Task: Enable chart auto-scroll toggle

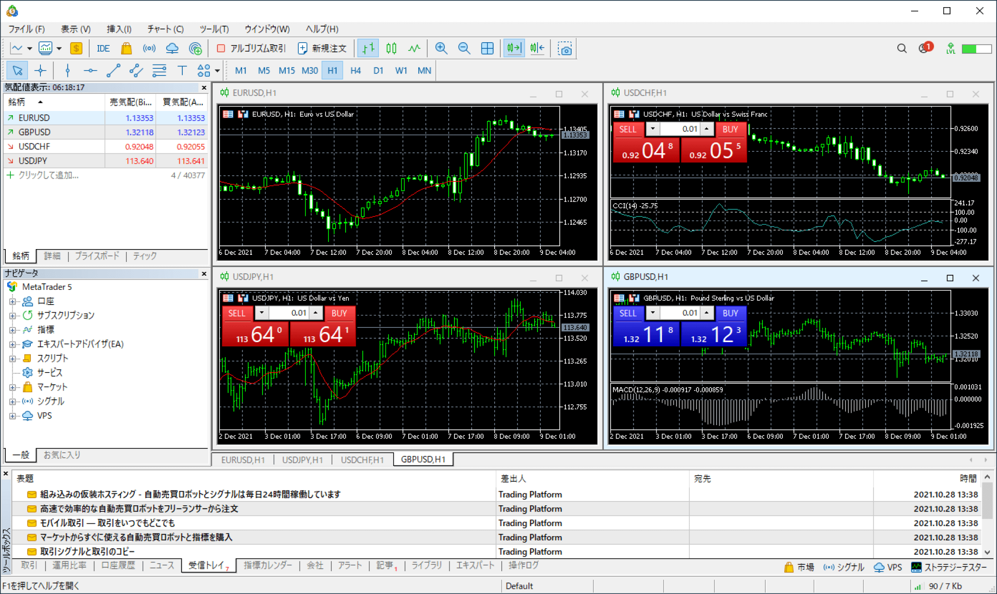Action: (x=514, y=48)
